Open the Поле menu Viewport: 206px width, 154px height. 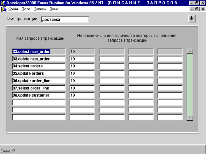26,9
